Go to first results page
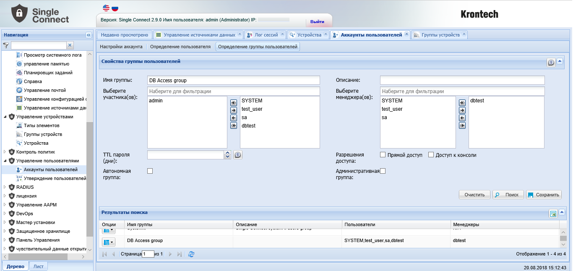The height and width of the screenshot is (271, 573). point(104,254)
